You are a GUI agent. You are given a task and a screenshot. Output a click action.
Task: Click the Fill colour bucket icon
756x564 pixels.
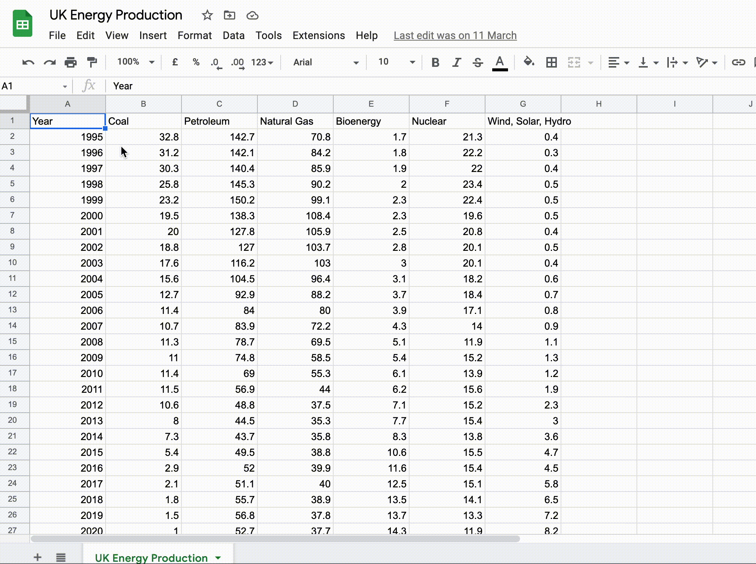[x=529, y=62]
